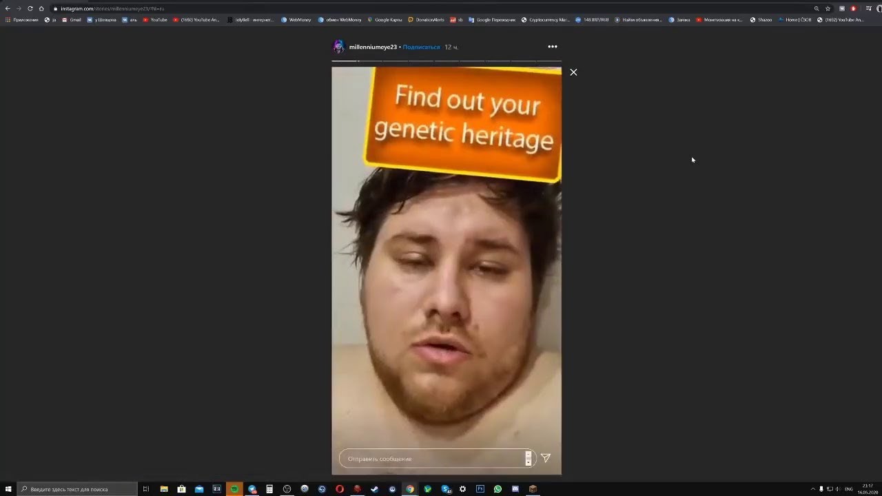Open Opera browser from the taskbar

coord(340,489)
